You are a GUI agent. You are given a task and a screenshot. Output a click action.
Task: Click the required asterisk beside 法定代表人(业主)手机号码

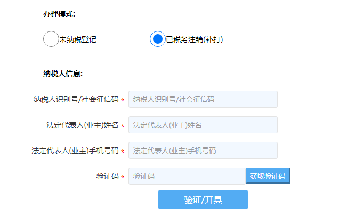pyautogui.click(x=123, y=152)
